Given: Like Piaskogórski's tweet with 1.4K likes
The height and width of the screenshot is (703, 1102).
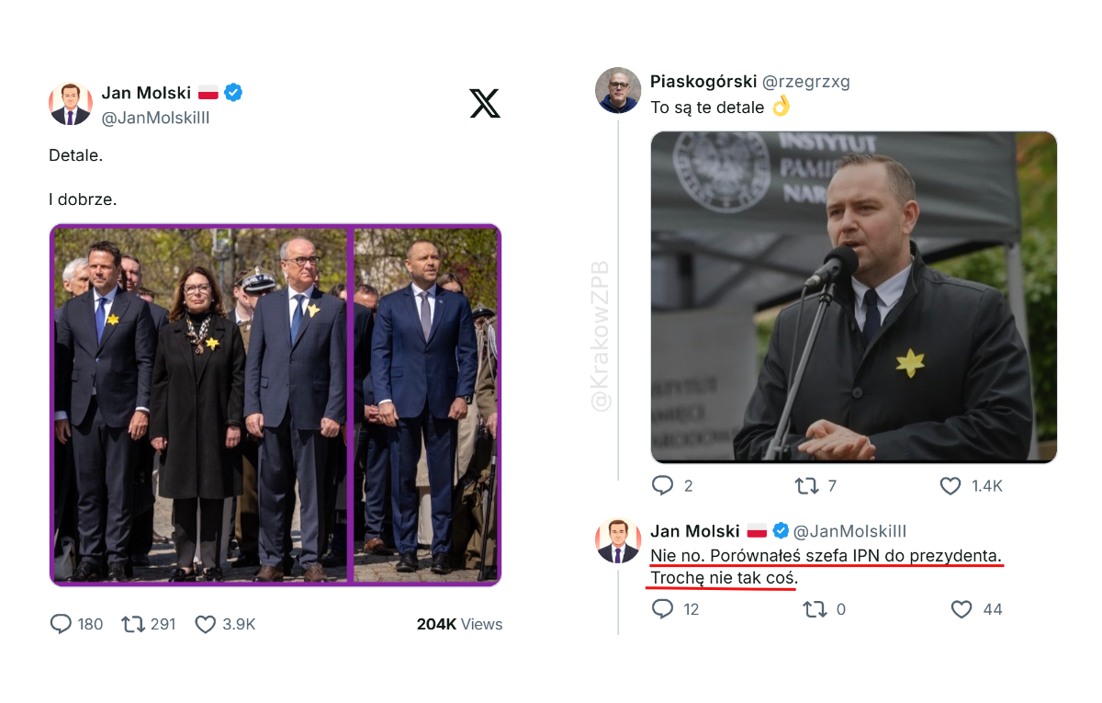Looking at the screenshot, I should [950, 485].
